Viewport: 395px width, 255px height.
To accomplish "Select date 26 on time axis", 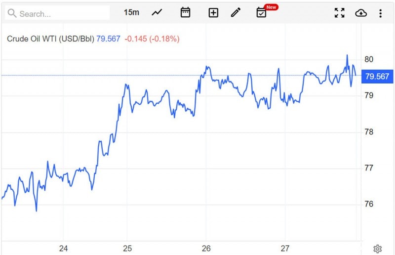I will [206, 249].
